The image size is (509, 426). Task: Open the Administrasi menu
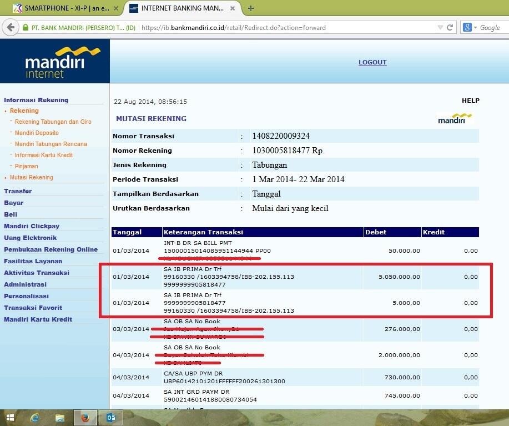tap(25, 284)
